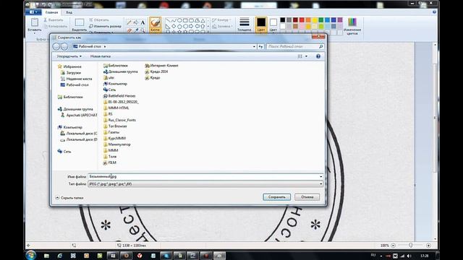Screen dimensions: 463x260
Task: Open the Outline (Контур) dropdown
Action: [222, 19]
